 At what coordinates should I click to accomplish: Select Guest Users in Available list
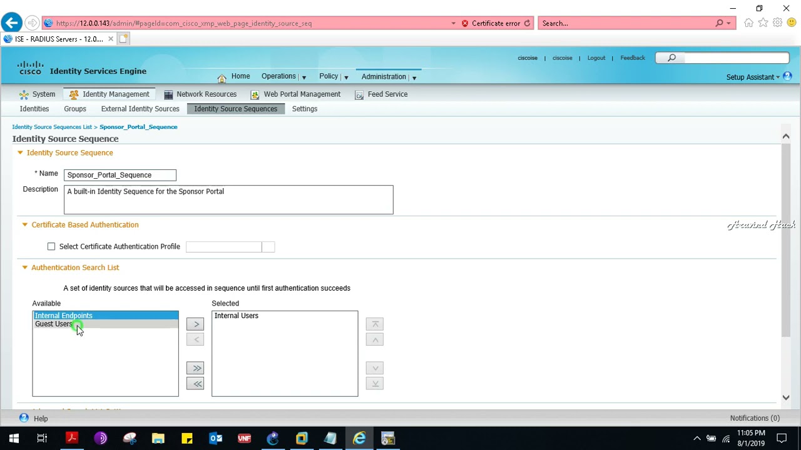click(105, 324)
